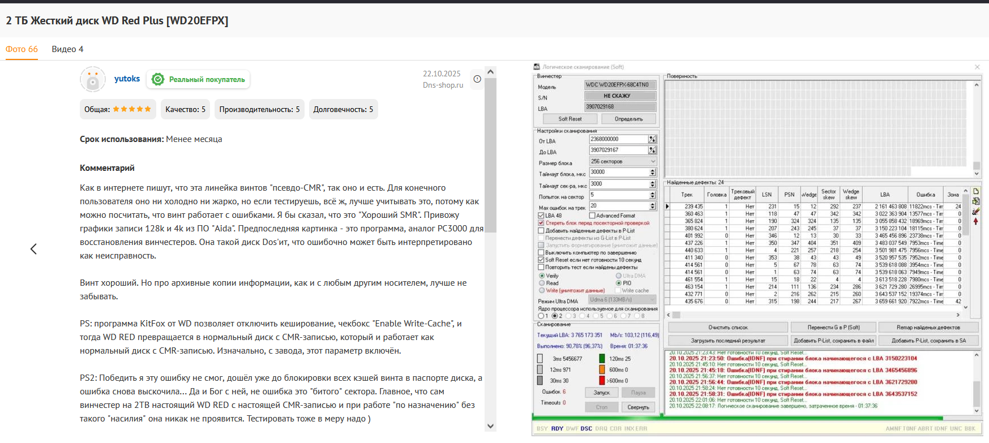Switch to the Фото 66 tab
Viewport: 989px width, 443px height.
pyautogui.click(x=22, y=49)
